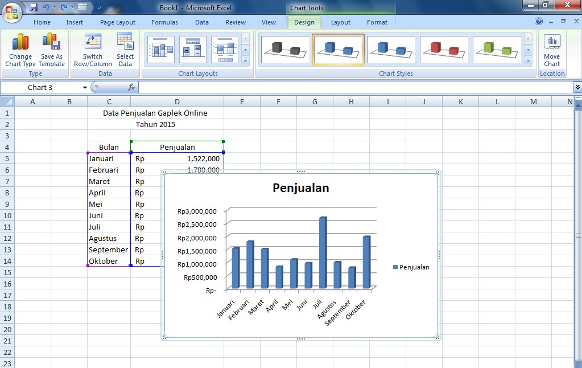Image resolution: width=582 pixels, height=368 pixels.
Task: Select the Juli bar in chart
Action: tap(323, 252)
